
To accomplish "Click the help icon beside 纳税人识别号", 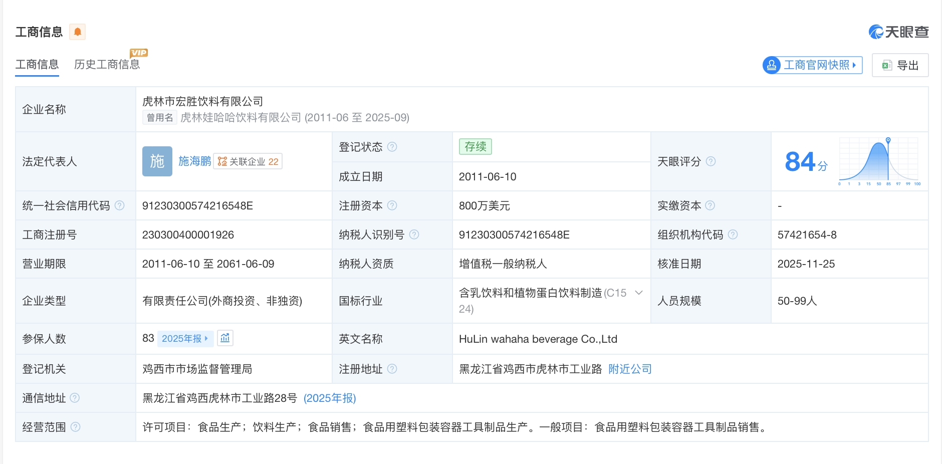I will 414,235.
